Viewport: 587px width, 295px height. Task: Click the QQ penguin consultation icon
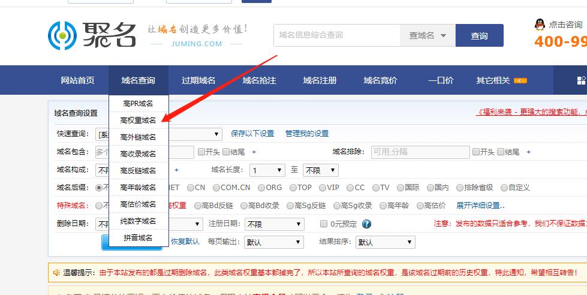point(540,25)
